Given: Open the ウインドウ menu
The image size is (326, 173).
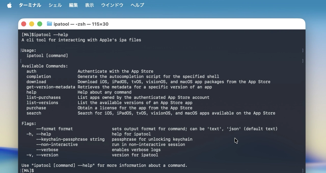Looking at the screenshot, I should click(x=112, y=5).
